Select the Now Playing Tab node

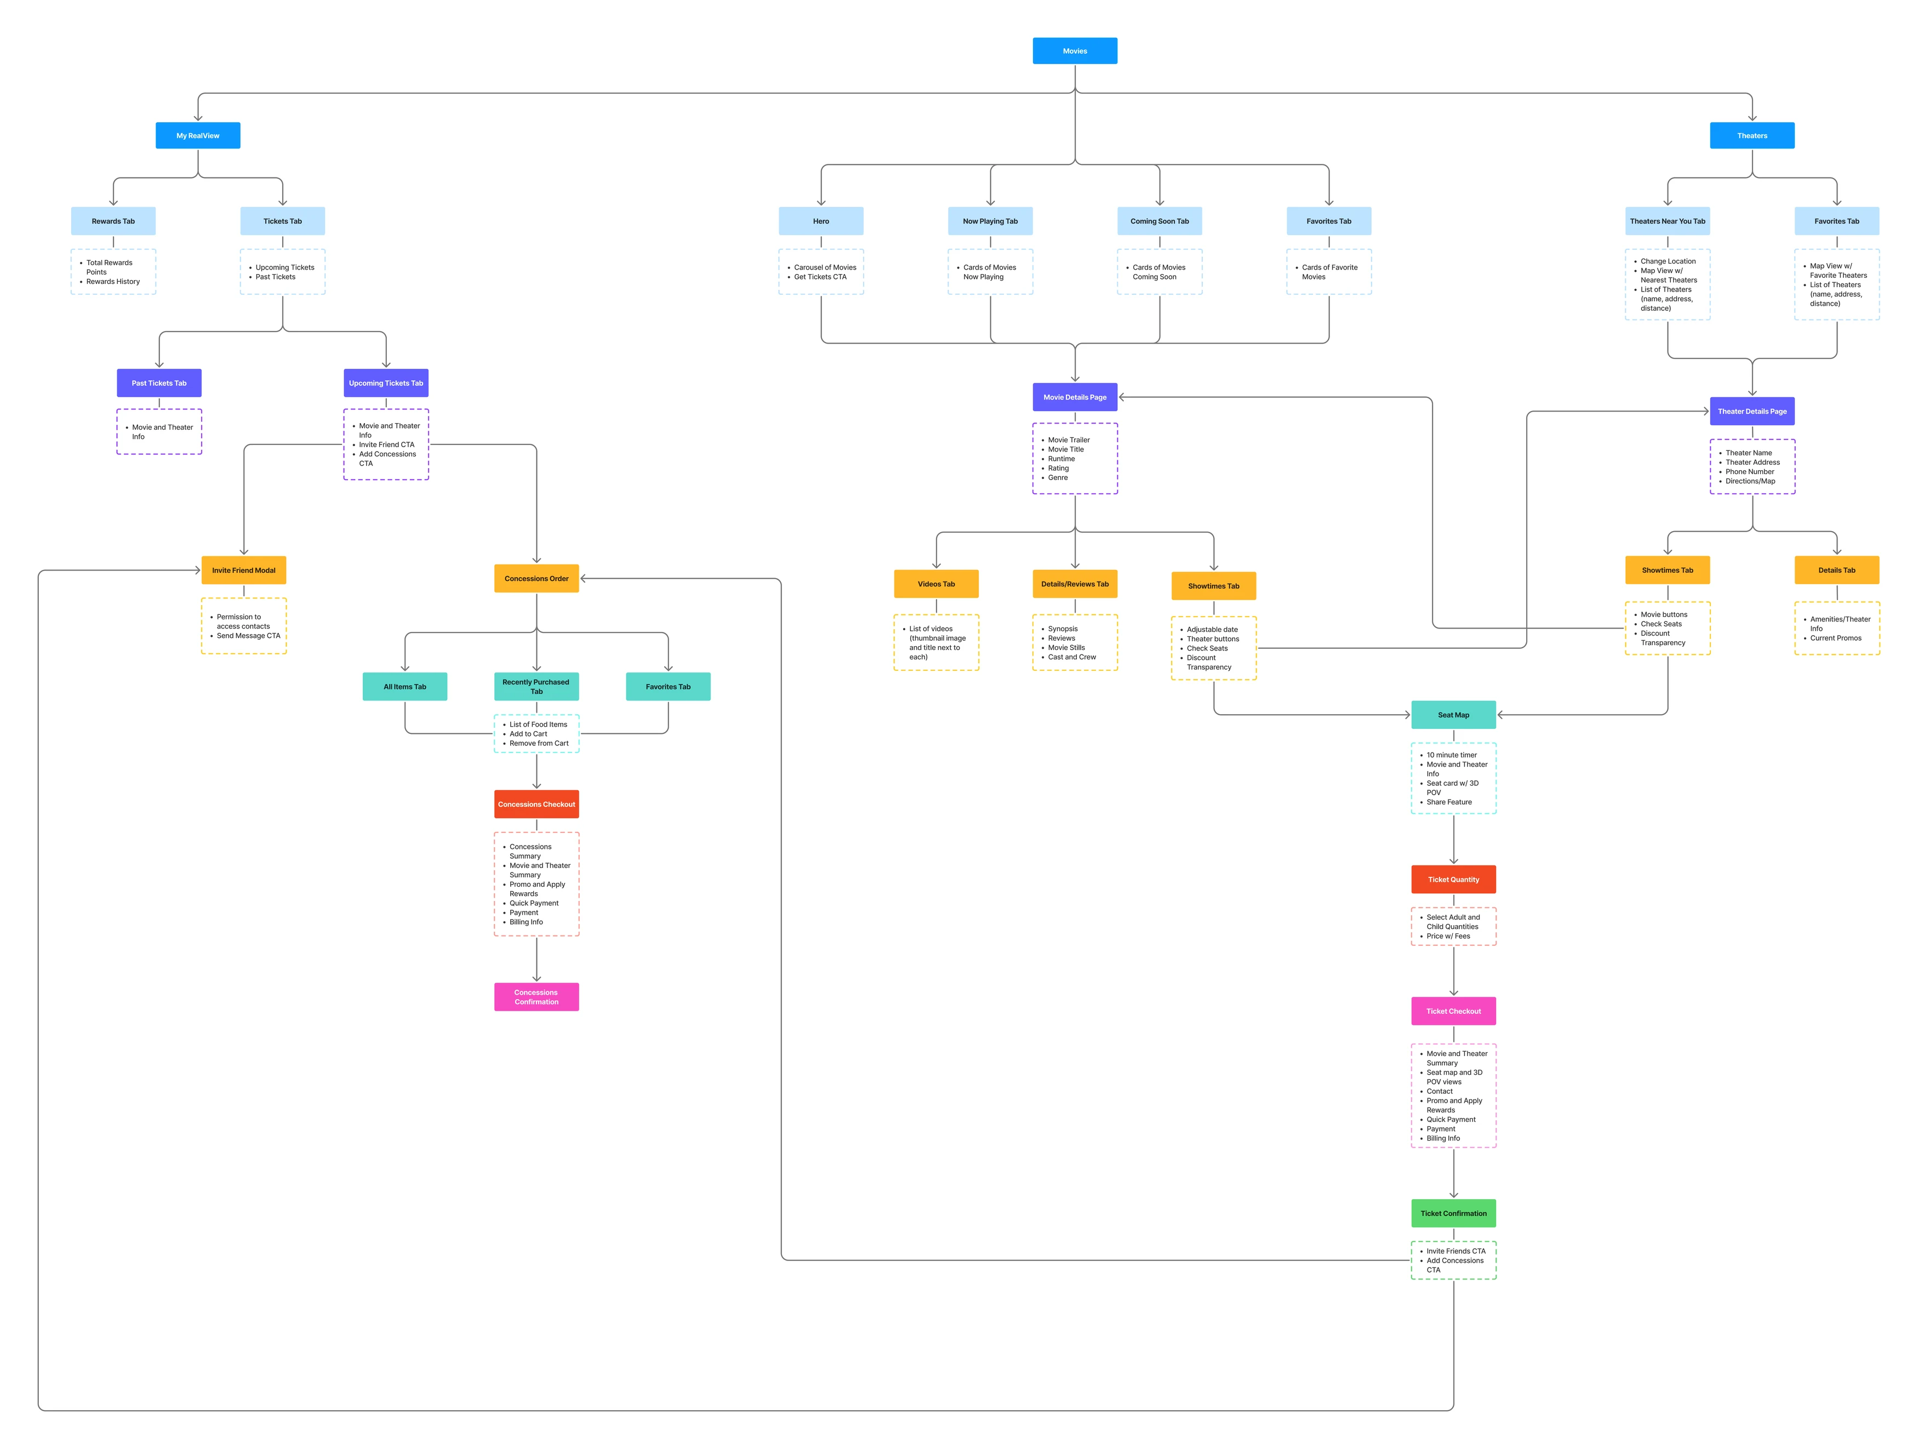point(990,221)
